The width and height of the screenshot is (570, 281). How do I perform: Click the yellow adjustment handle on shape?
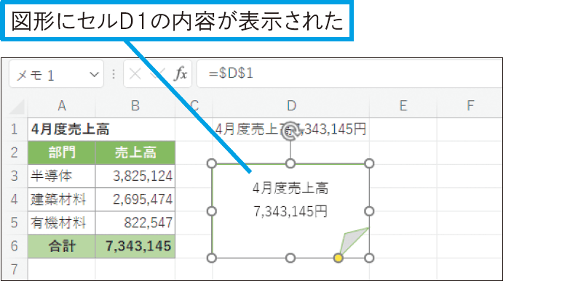point(338,258)
